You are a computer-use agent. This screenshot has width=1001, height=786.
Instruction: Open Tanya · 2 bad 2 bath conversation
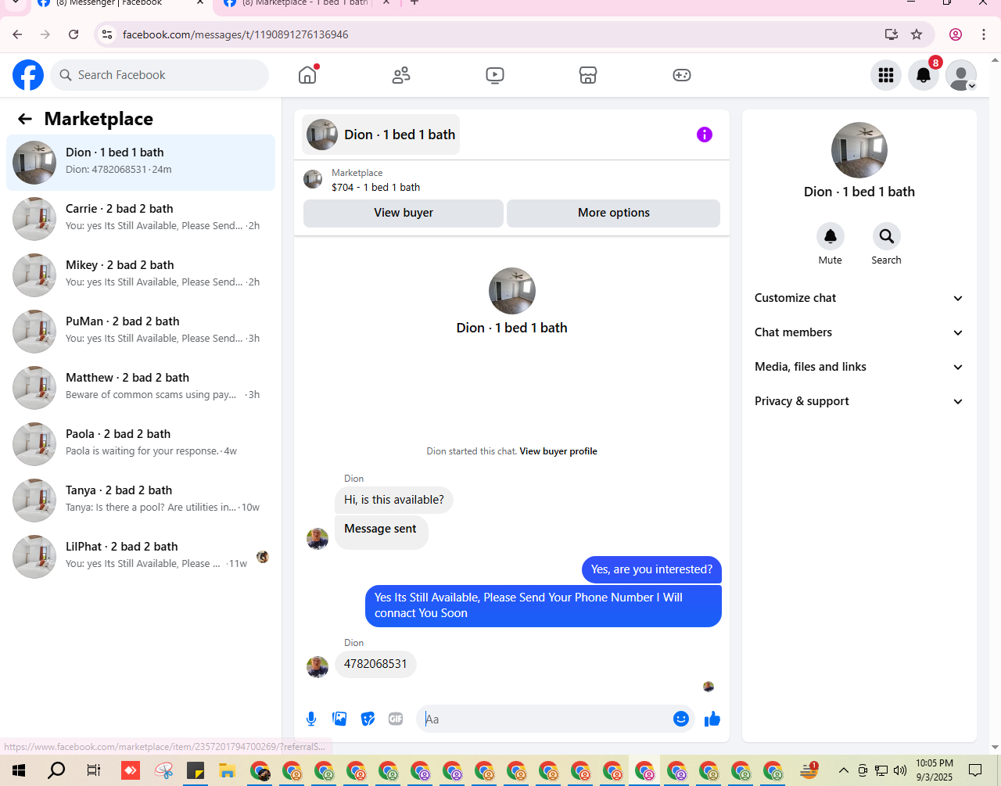pyautogui.click(x=141, y=501)
